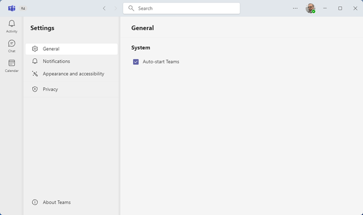The width and height of the screenshot is (363, 215).
Task: Go forward using the right arrow
Action: click(x=116, y=8)
